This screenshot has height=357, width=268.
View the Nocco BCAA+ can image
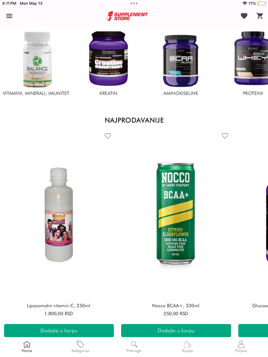[x=176, y=213]
